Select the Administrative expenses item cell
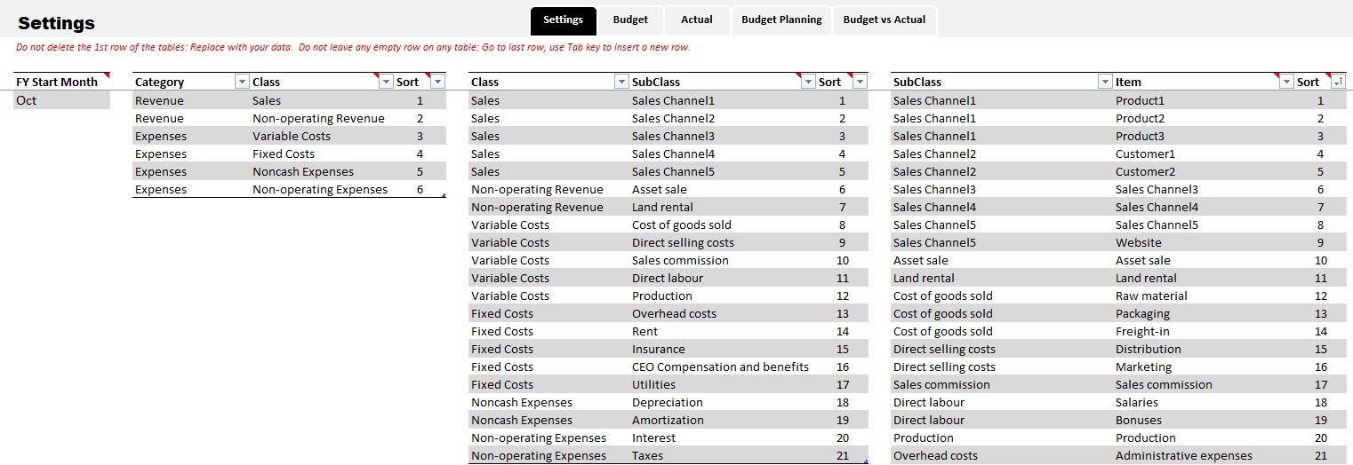The image size is (1353, 465). click(1204, 455)
